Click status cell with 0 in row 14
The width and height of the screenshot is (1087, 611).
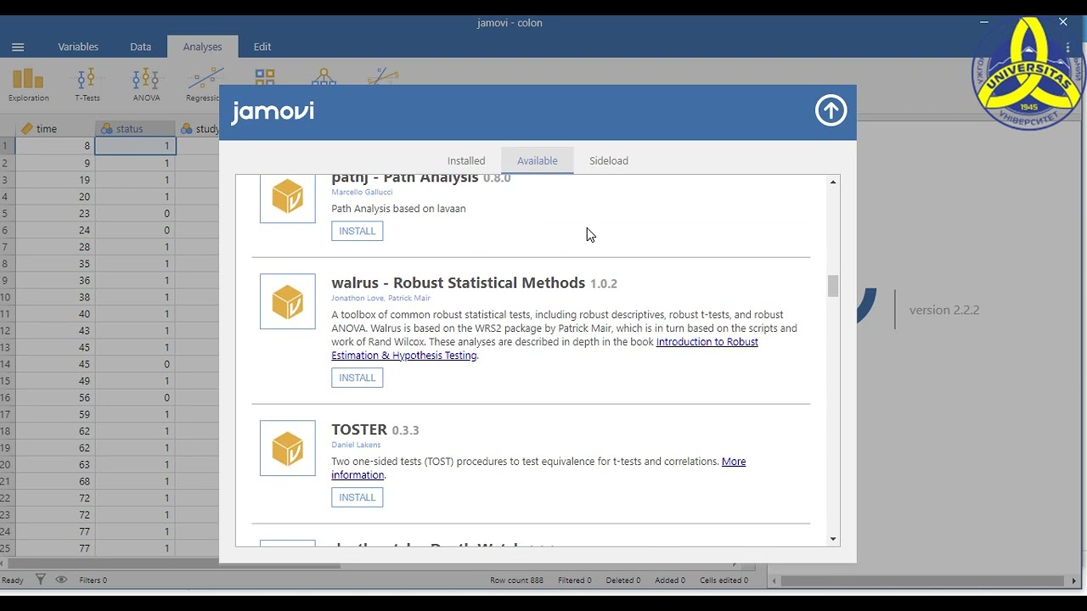[x=135, y=364]
